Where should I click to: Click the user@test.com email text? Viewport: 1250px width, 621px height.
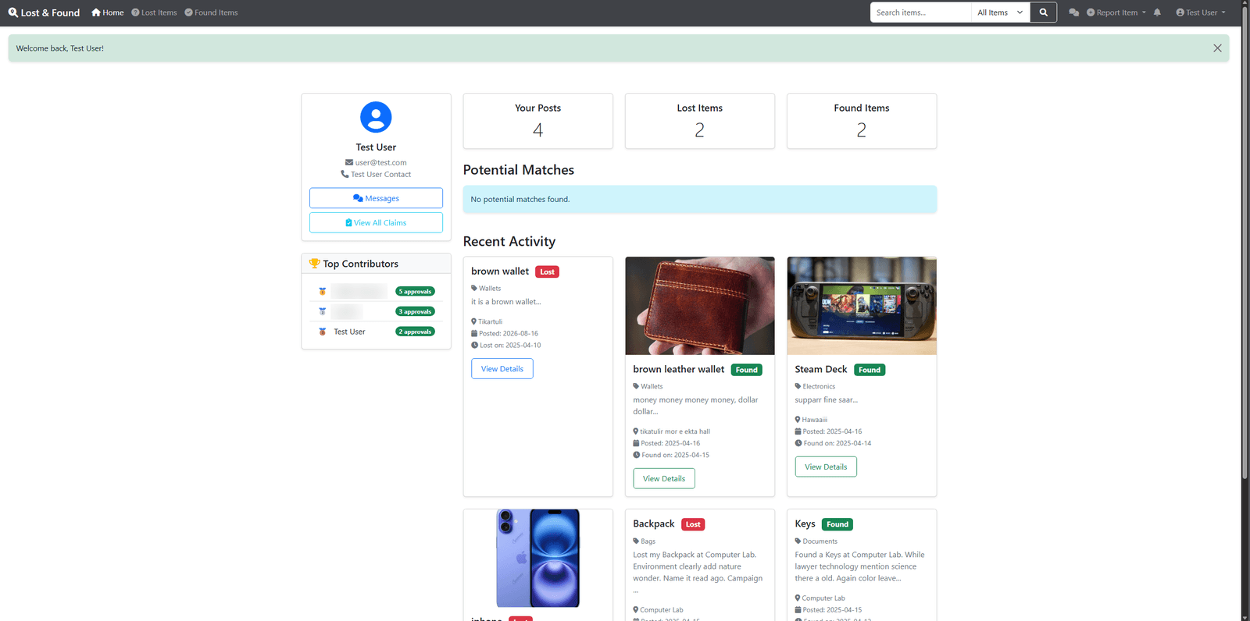pyautogui.click(x=380, y=162)
